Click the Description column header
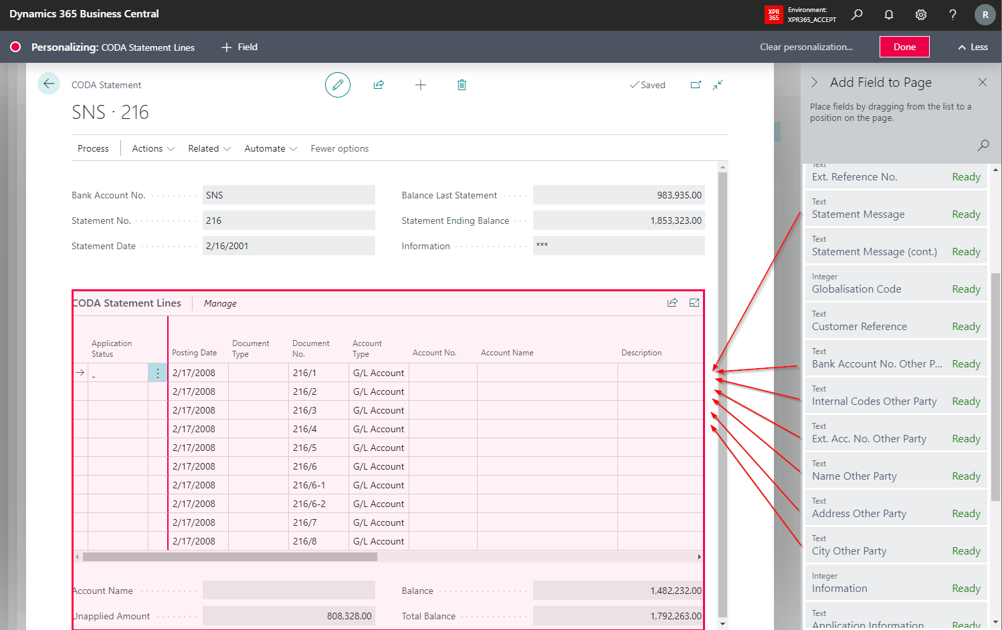The image size is (1002, 630). [641, 353]
